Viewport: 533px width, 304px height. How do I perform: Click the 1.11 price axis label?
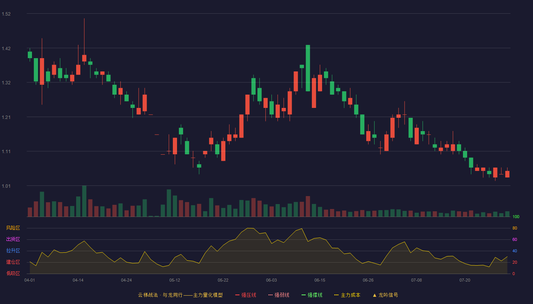[6, 152]
